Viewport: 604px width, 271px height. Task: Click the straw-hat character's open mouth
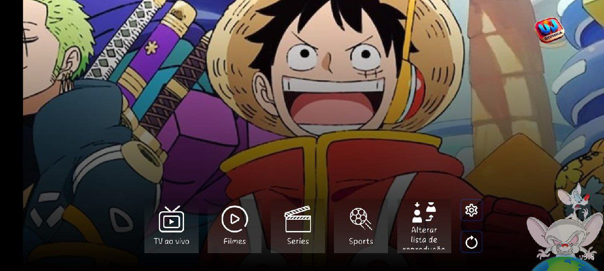click(333, 106)
